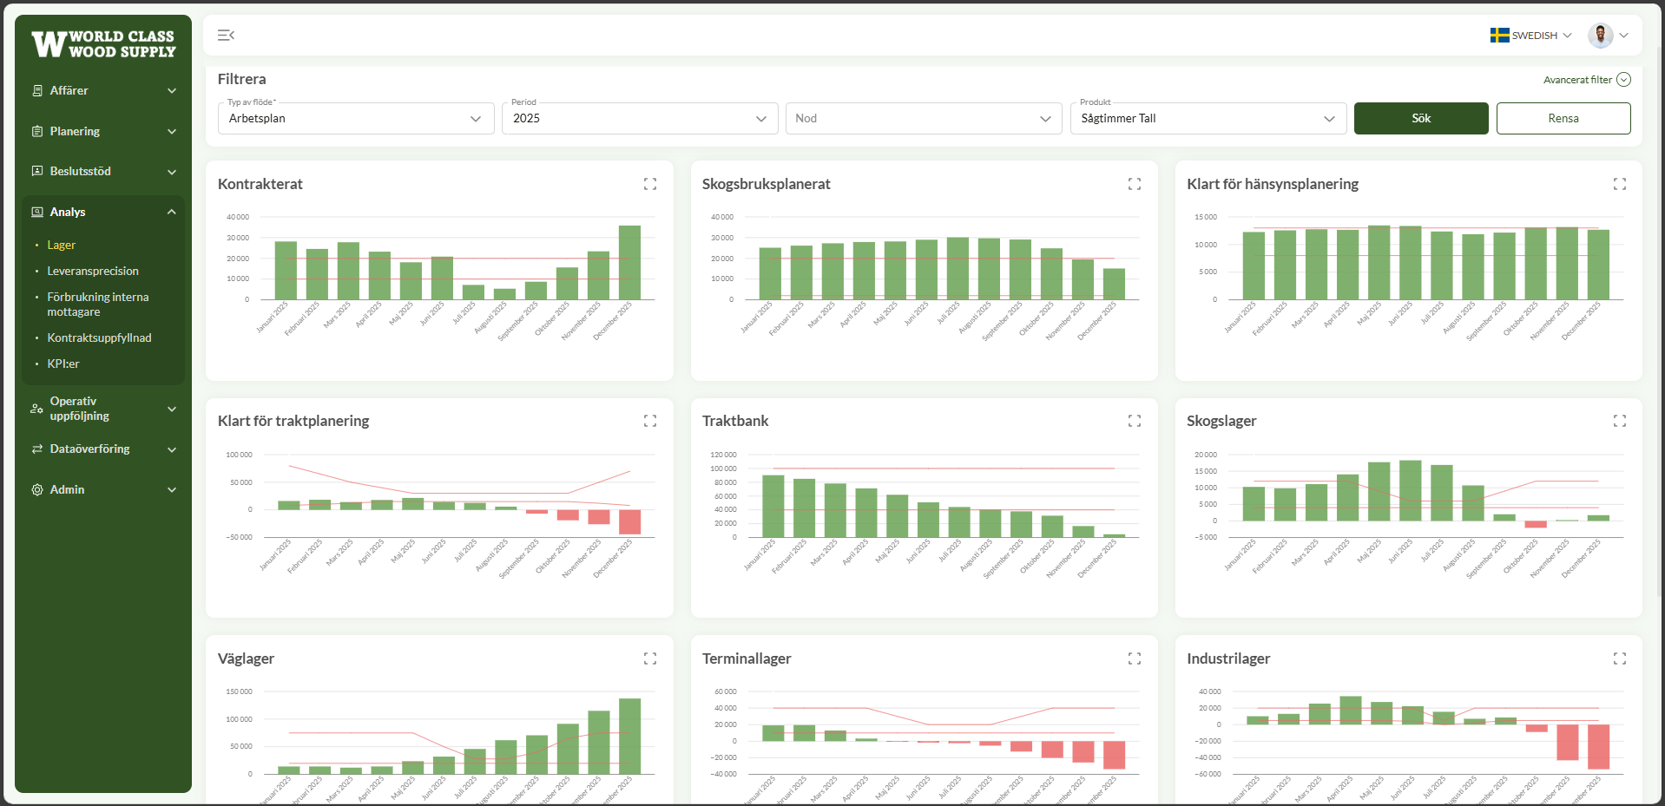Click the Rensa button

(1563, 118)
